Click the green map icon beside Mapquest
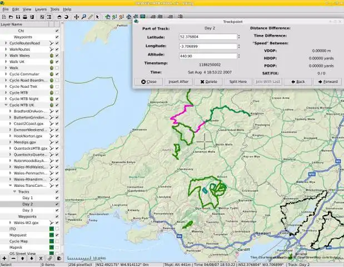Image resolution: width=344 pixels, height=267 pixels. tap(52, 235)
